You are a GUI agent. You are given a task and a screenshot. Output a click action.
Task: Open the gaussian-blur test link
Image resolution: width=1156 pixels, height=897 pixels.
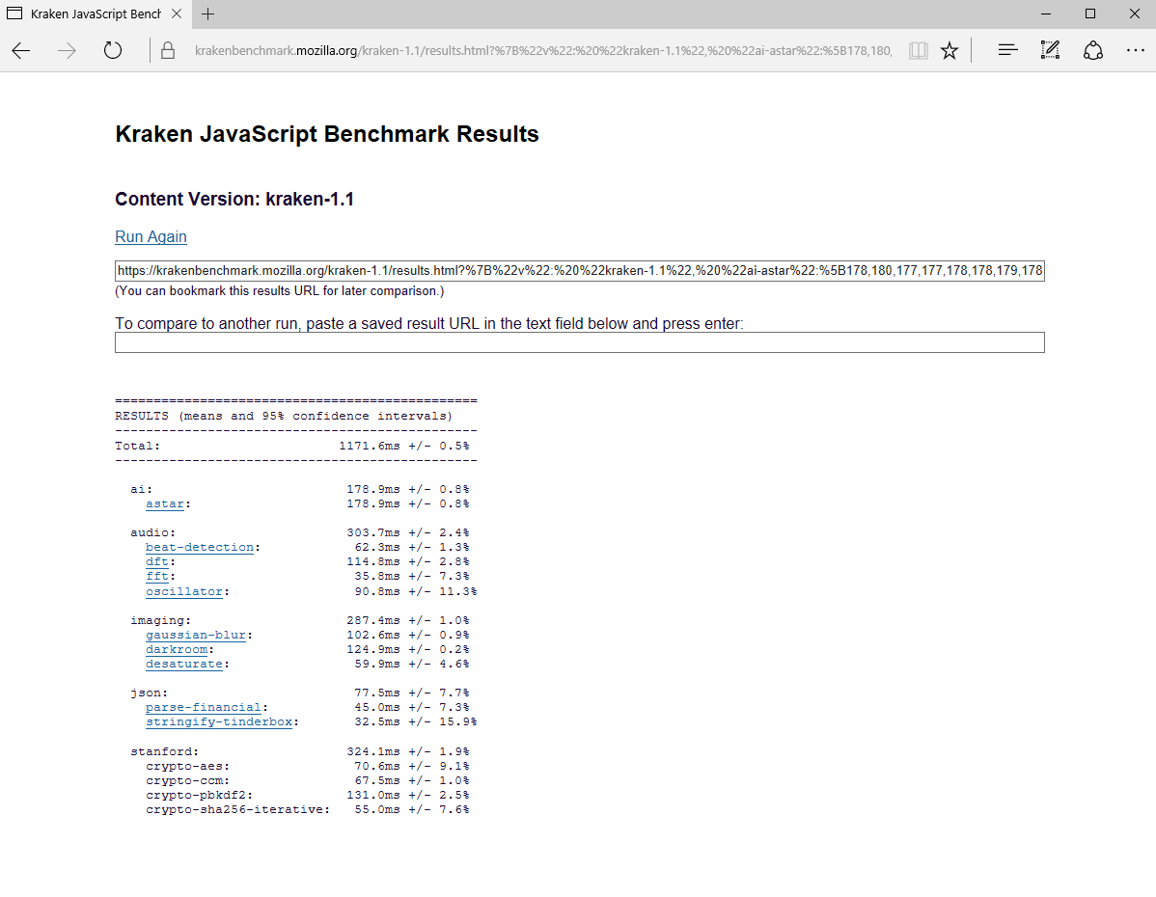(195, 635)
